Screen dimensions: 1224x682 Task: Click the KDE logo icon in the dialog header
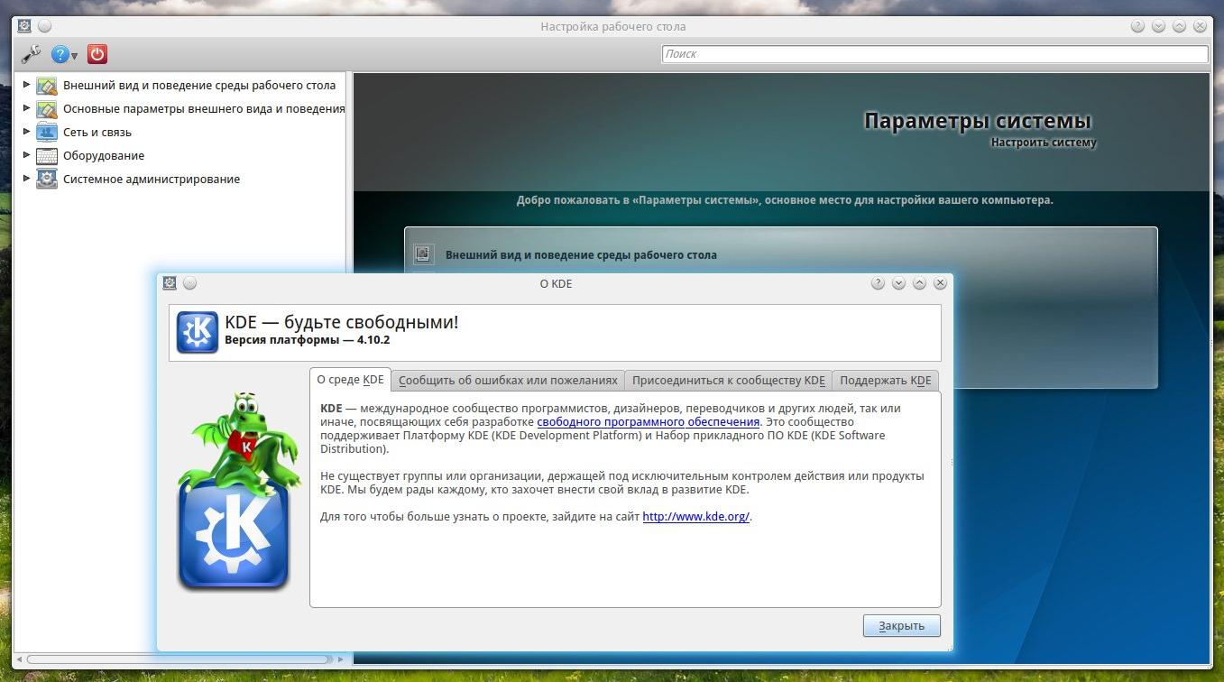[x=197, y=332]
